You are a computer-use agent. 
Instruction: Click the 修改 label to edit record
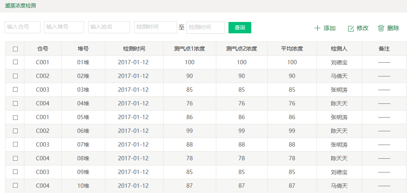[363, 28]
